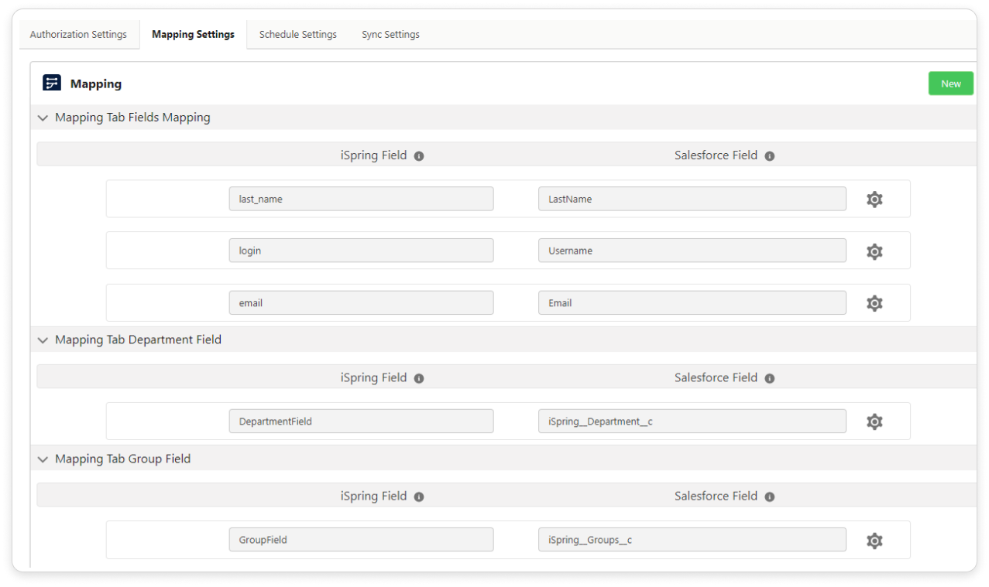Select the Username Salesforce field box
The height and width of the screenshot is (587, 989).
coord(692,251)
